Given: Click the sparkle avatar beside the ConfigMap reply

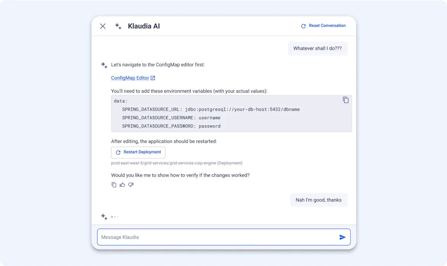Looking at the screenshot, I should pyautogui.click(x=104, y=65).
